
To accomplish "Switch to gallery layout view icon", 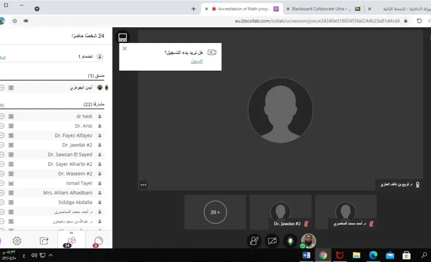I will pyautogui.click(x=122, y=37).
